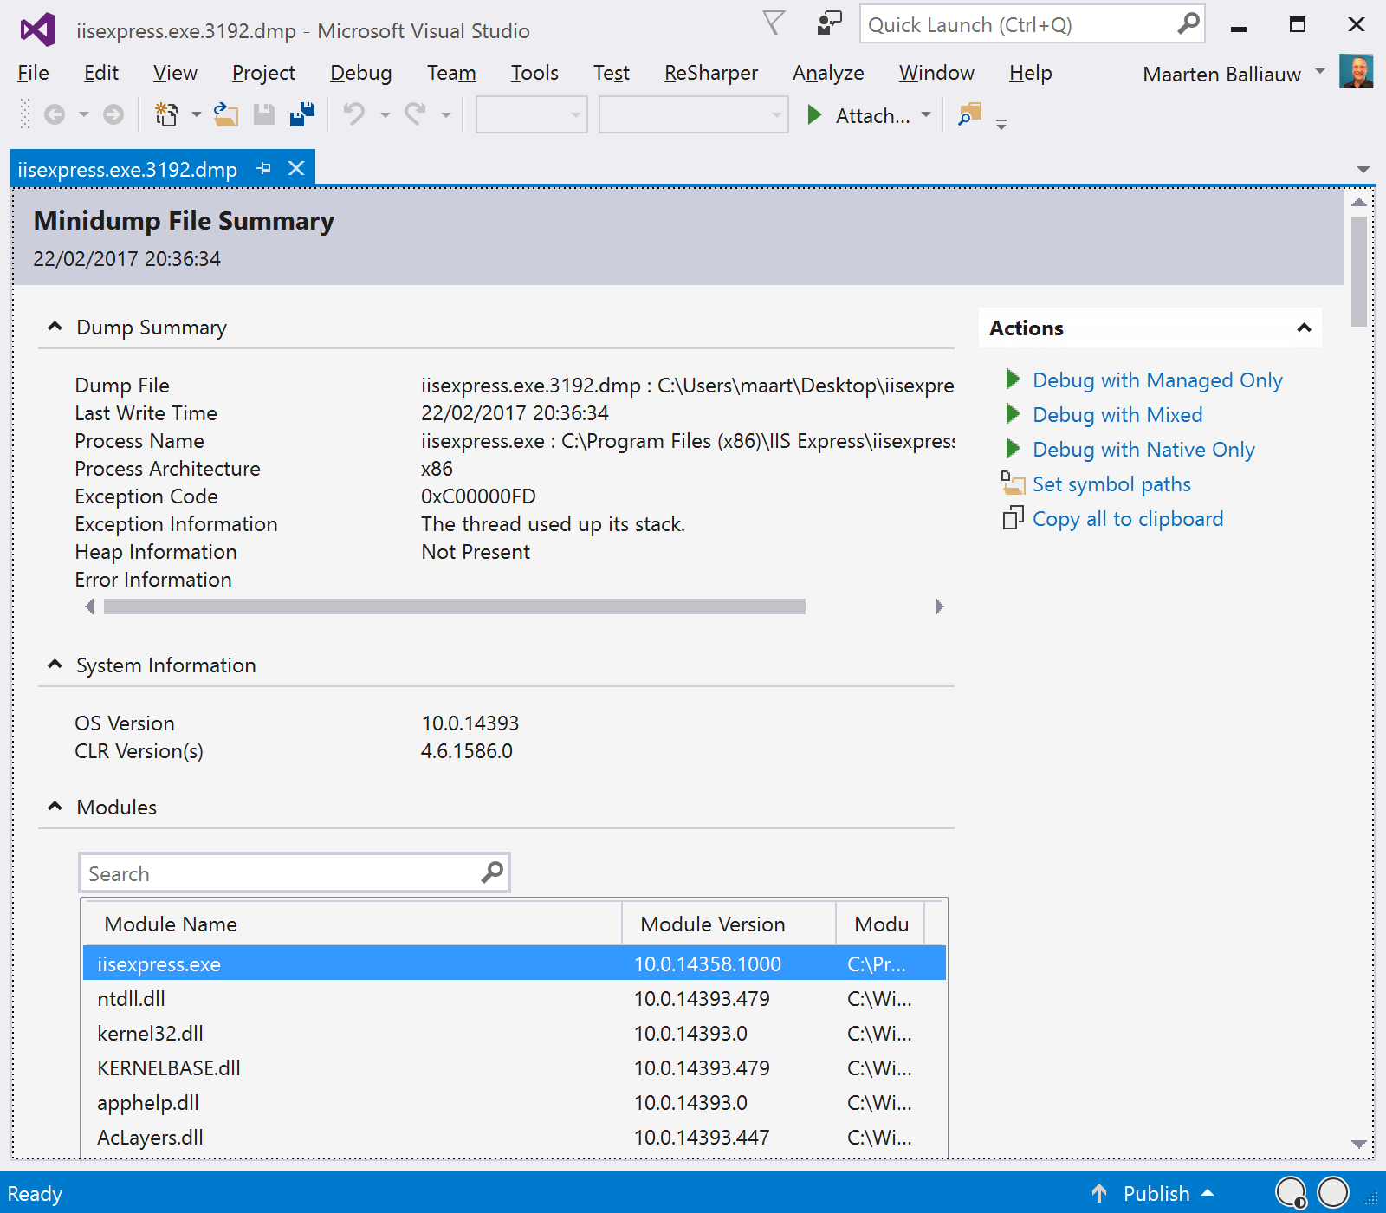Click Copy all to clipboard link

pos(1128,519)
